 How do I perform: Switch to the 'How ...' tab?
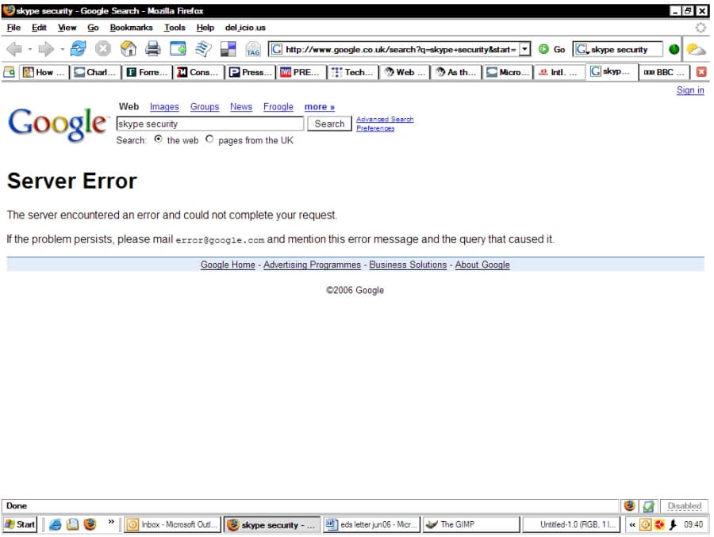click(44, 72)
